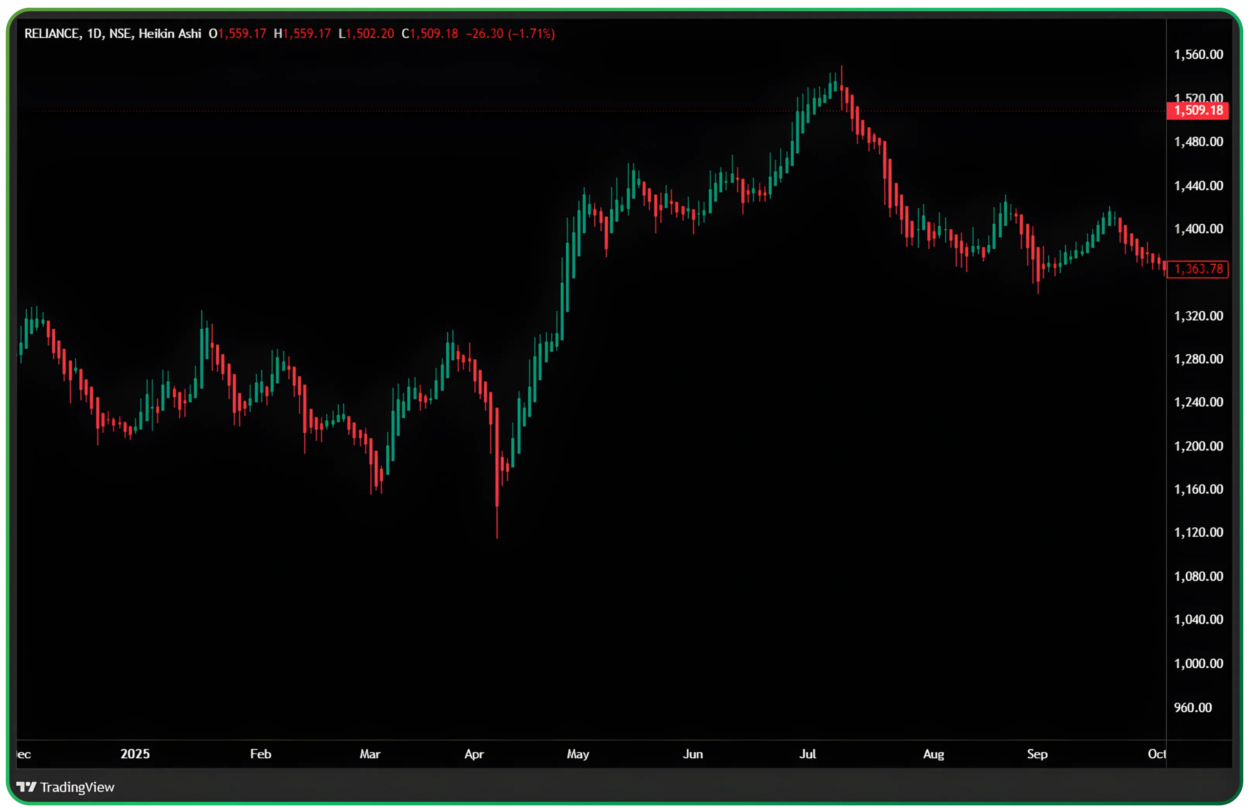Select the Heikin Ashi chart type label
The height and width of the screenshot is (808, 1251).
171,34
